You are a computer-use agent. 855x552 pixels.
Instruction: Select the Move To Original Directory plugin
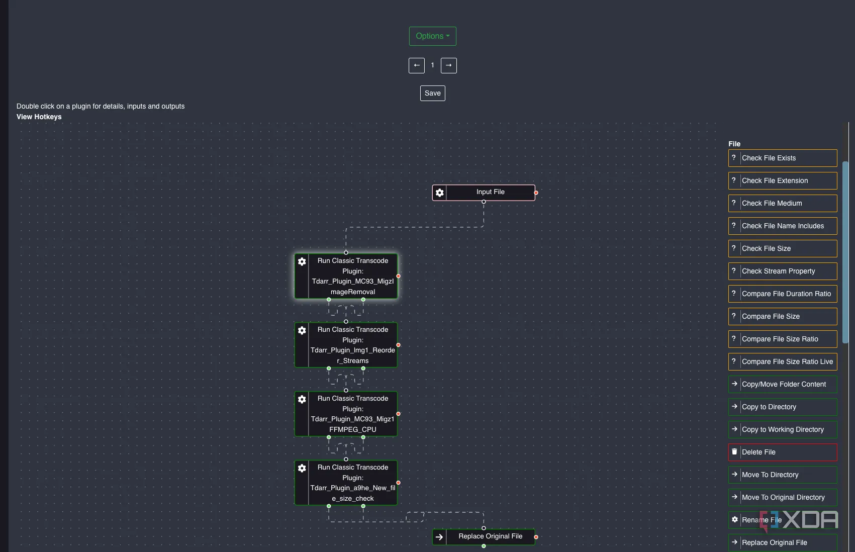coord(782,497)
